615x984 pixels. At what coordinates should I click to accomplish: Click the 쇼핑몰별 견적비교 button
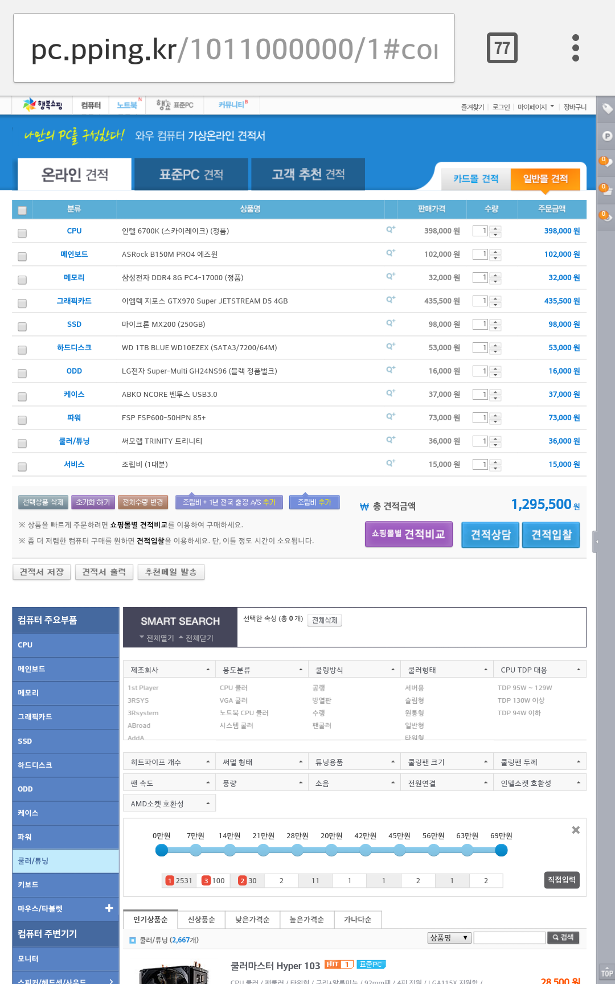click(408, 534)
